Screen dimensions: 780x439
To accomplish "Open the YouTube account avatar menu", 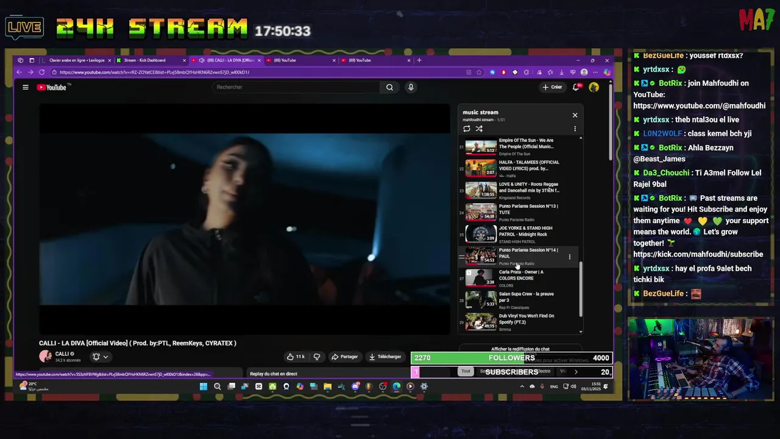I will pos(594,87).
